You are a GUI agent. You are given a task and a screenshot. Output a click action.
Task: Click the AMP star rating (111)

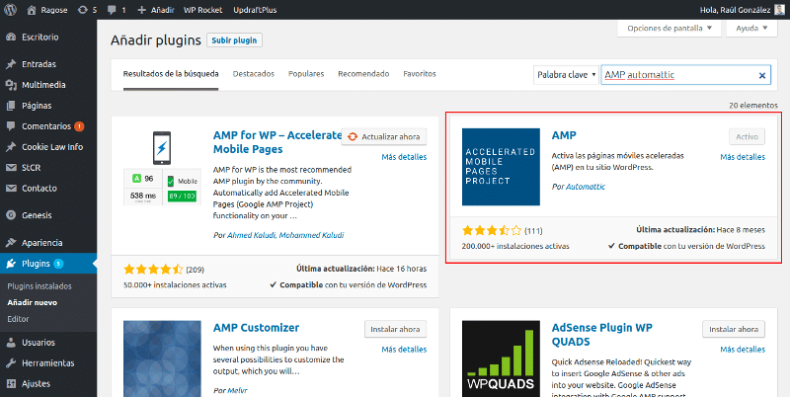tap(502, 231)
